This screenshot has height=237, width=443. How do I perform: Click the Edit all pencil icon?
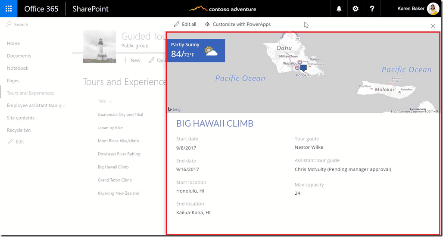pyautogui.click(x=177, y=24)
